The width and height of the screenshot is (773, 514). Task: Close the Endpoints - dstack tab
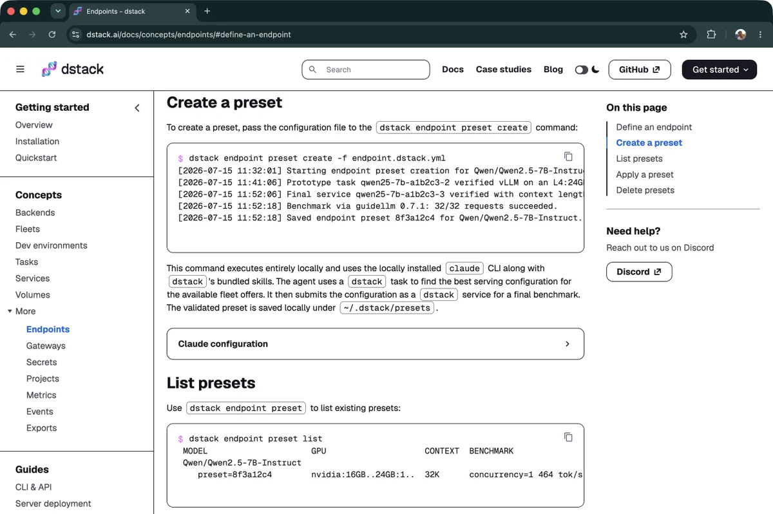tap(188, 11)
